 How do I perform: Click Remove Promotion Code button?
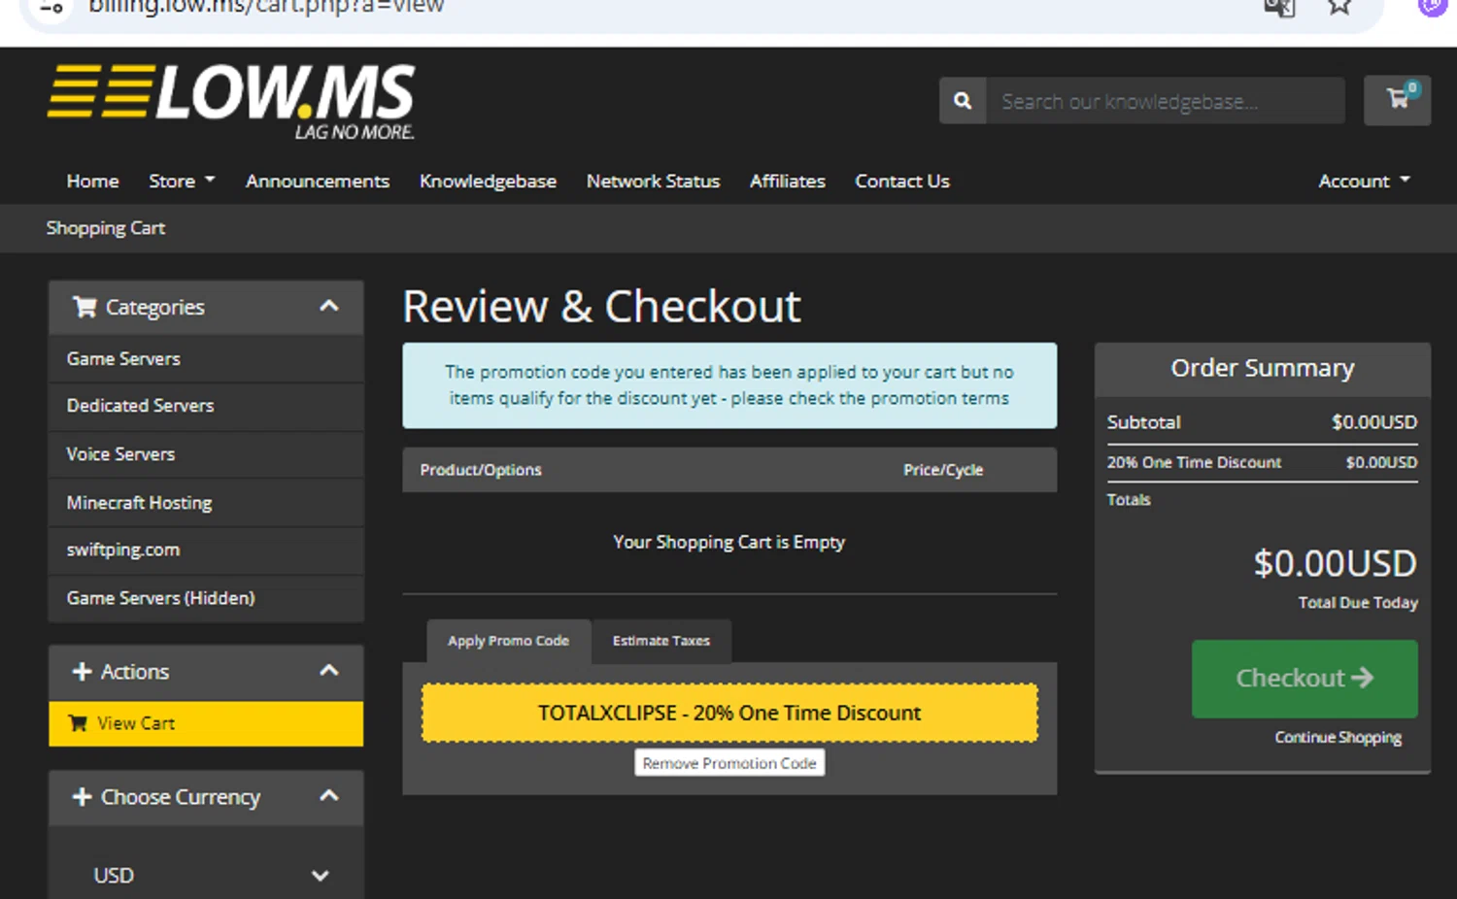pos(729,763)
